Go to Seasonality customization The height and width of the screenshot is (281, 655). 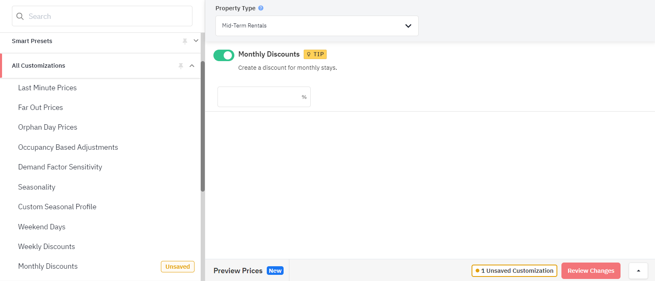point(37,187)
